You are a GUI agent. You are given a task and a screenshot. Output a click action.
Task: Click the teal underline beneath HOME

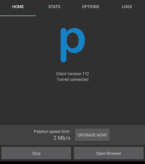click(x=18, y=16)
